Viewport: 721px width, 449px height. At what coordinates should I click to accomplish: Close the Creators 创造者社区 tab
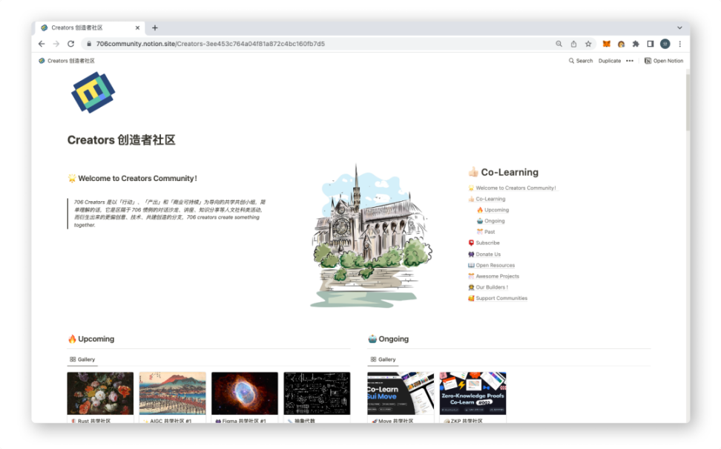137,27
